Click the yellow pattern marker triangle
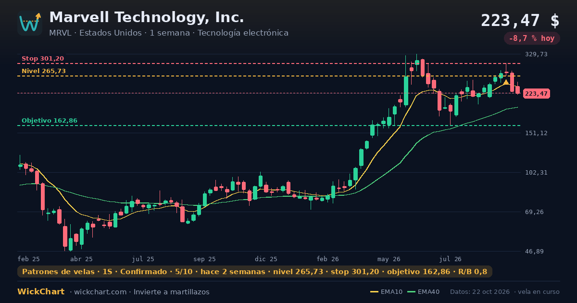This screenshot has width=577, height=303. tap(506, 82)
